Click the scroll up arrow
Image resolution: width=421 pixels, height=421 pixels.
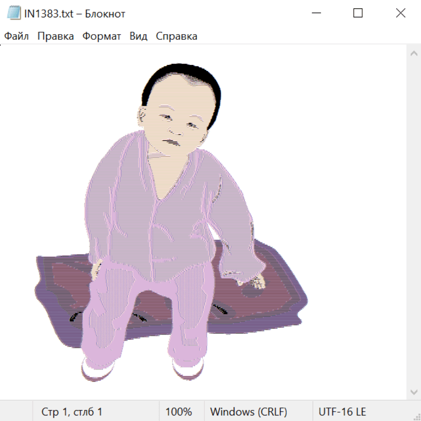[x=414, y=53]
